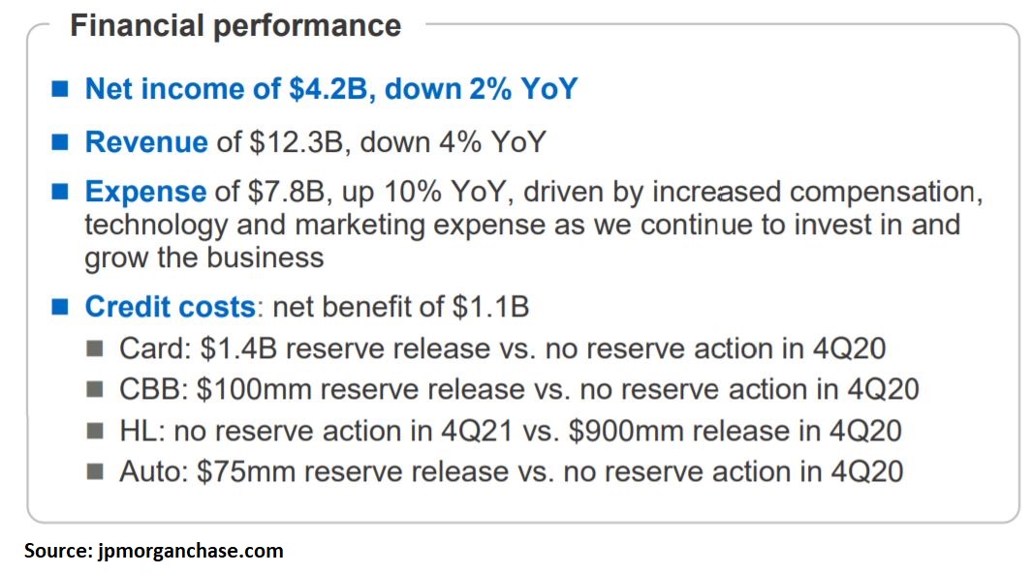Click the blue bullet beside Revenue

[x=60, y=142]
